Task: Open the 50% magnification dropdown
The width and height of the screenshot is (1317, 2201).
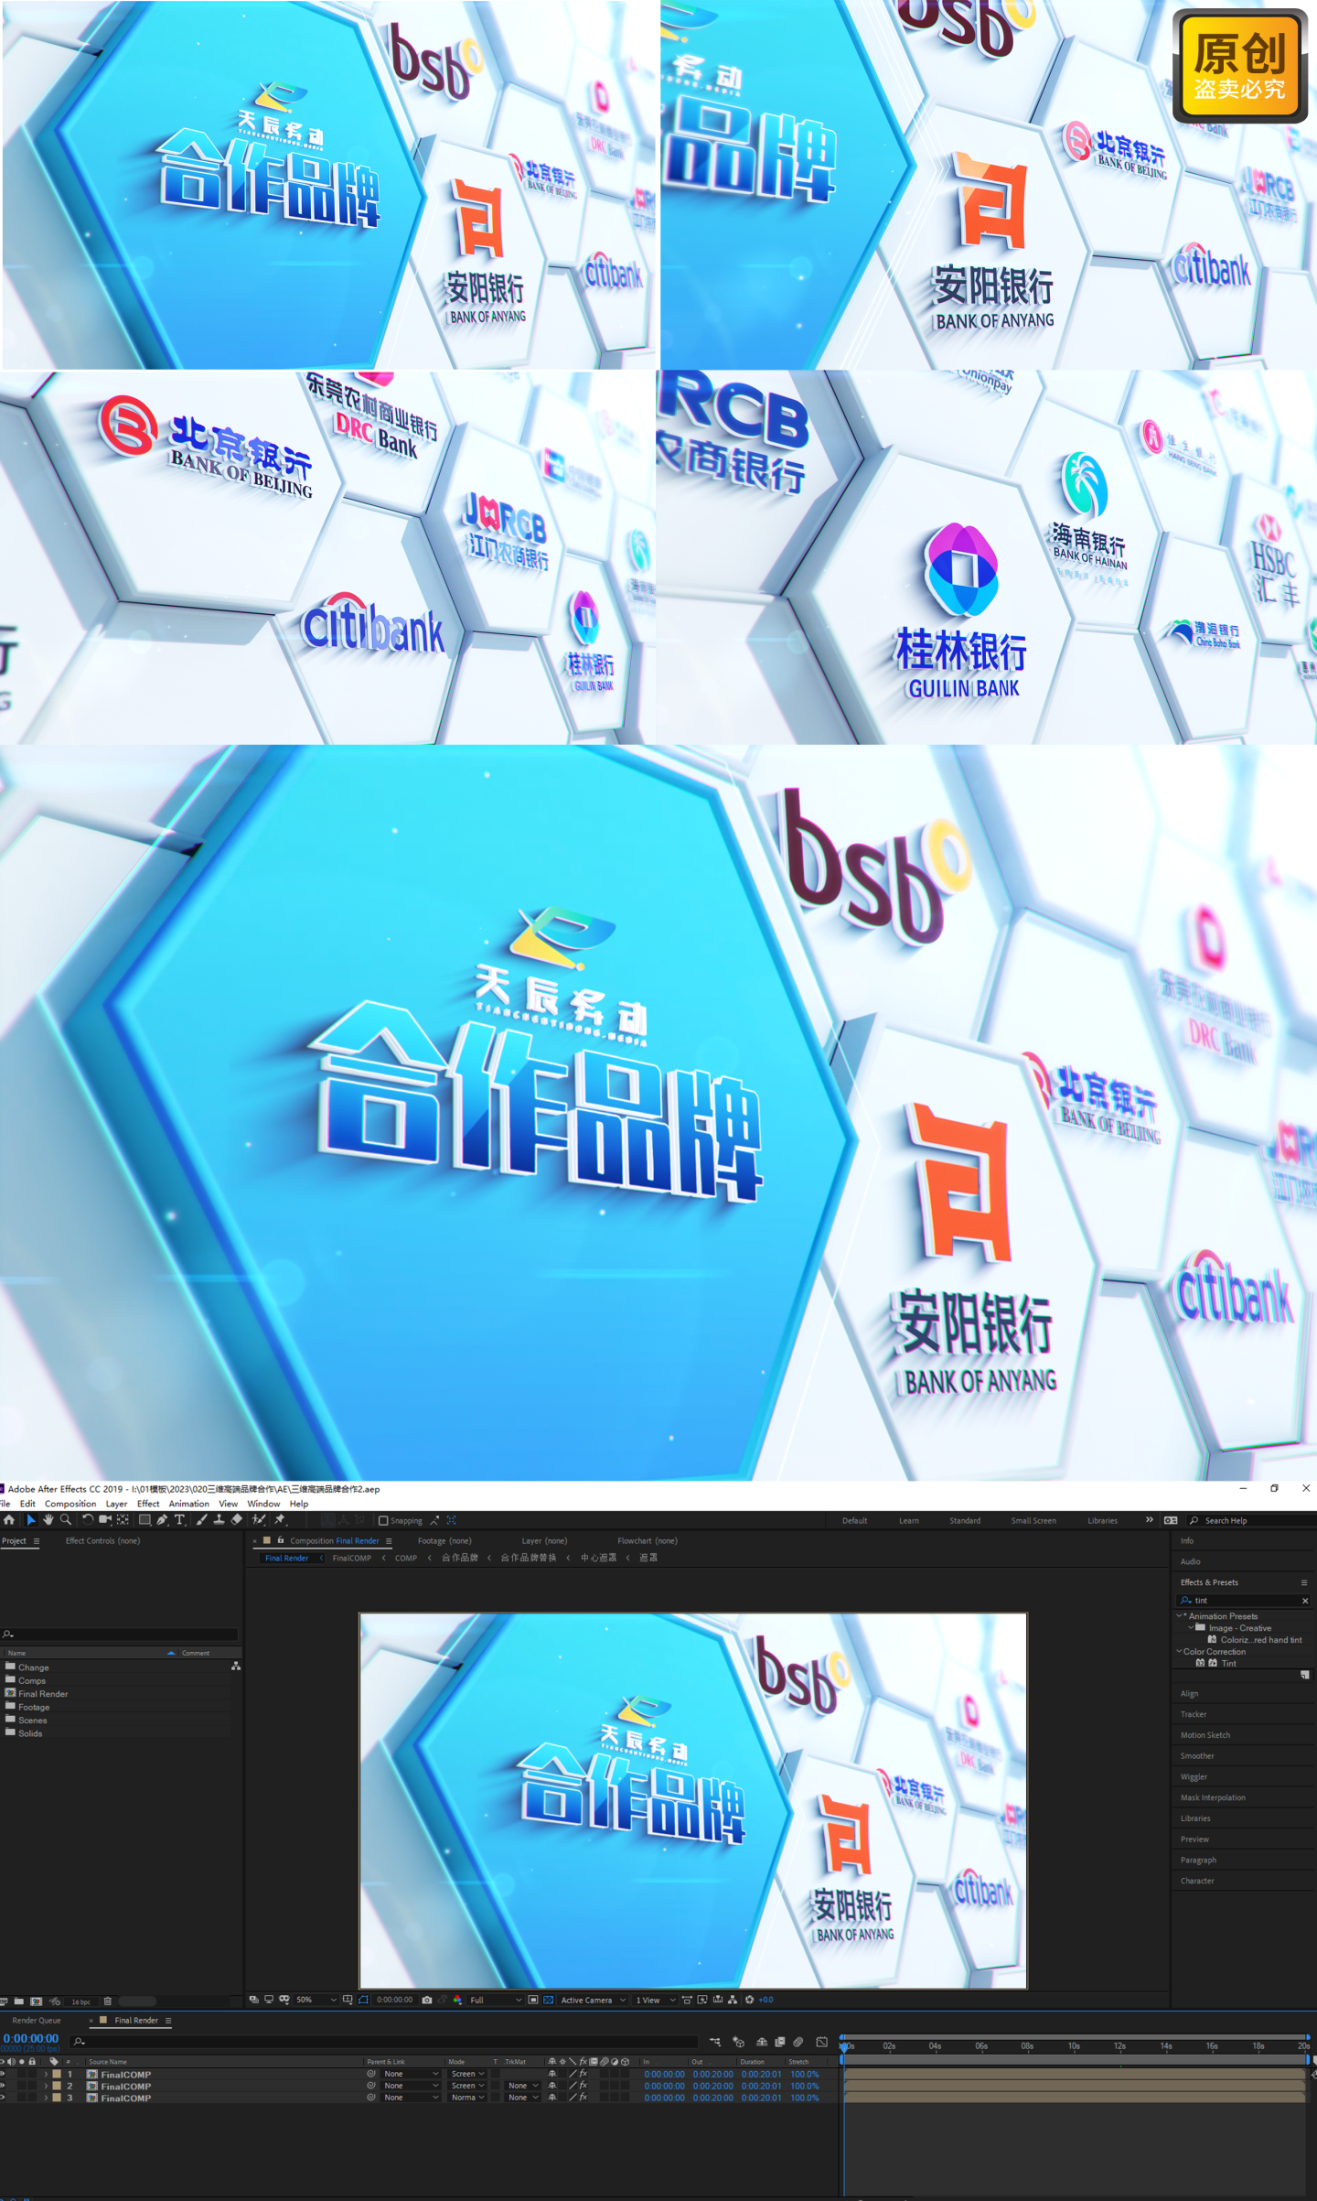Action: (316, 2000)
